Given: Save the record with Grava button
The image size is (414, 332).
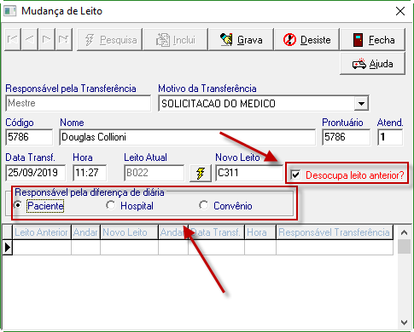Looking at the screenshot, I should [241, 40].
